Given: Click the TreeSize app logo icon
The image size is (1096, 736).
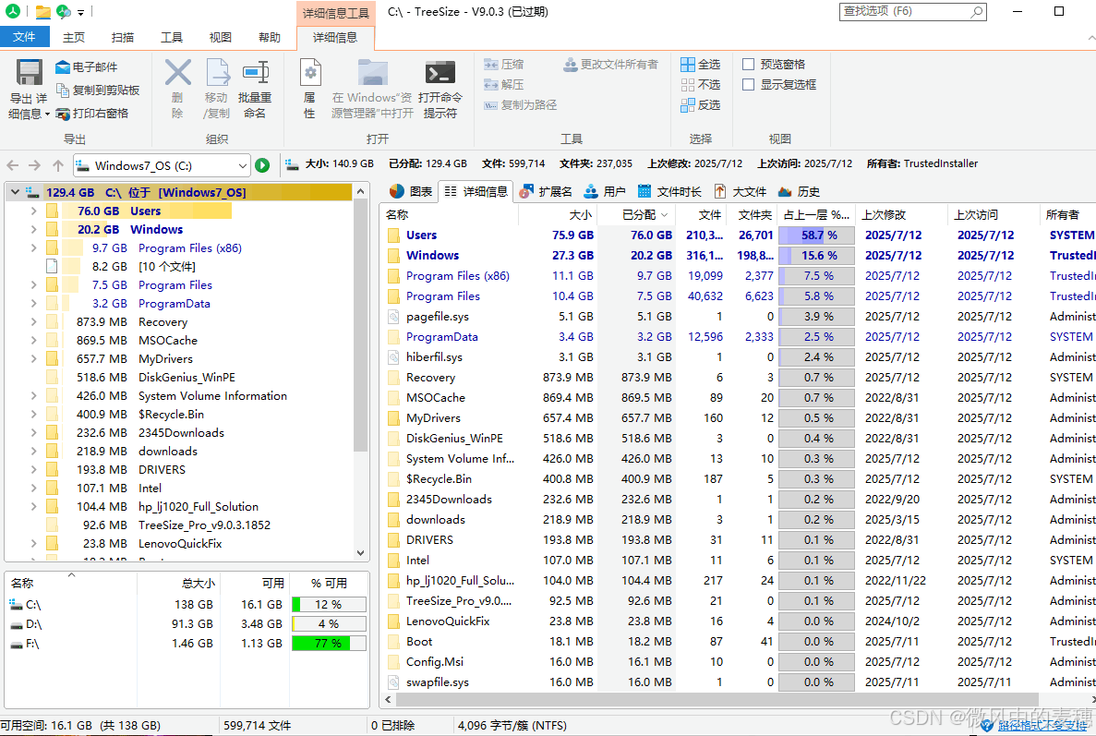Looking at the screenshot, I should click(13, 11).
